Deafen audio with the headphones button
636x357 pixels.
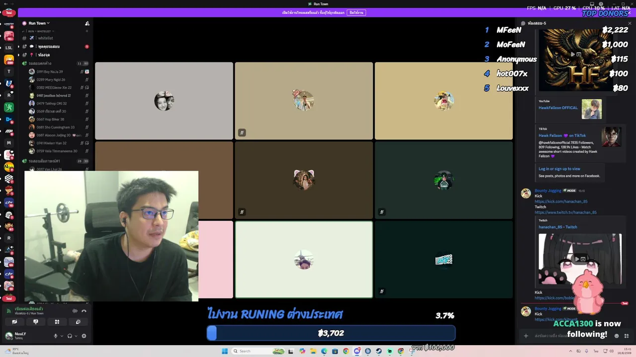pos(70,336)
